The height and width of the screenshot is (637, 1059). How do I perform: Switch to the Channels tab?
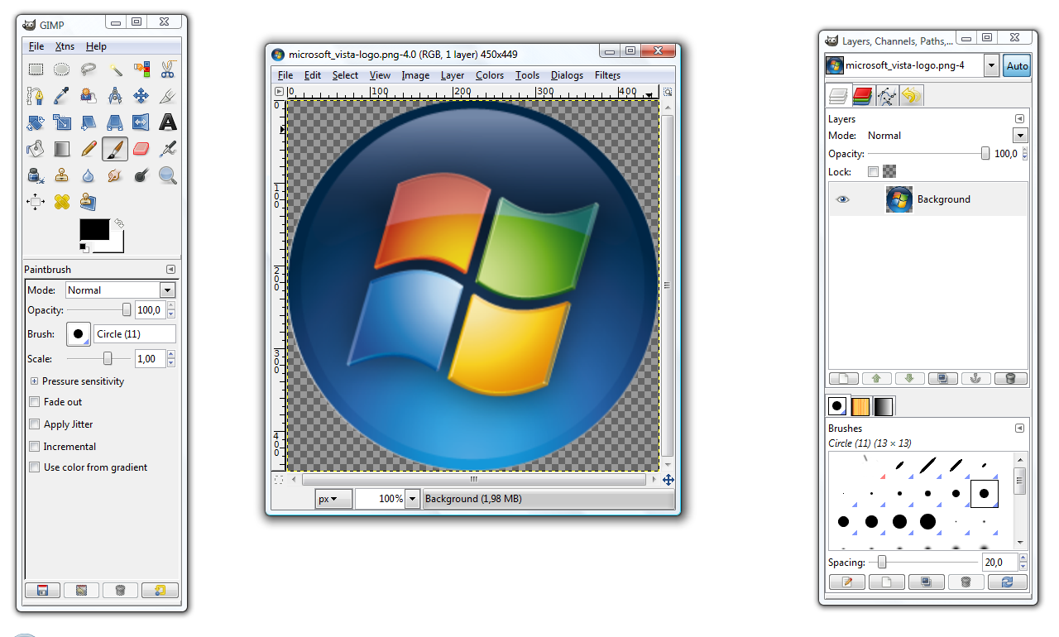[x=863, y=96]
